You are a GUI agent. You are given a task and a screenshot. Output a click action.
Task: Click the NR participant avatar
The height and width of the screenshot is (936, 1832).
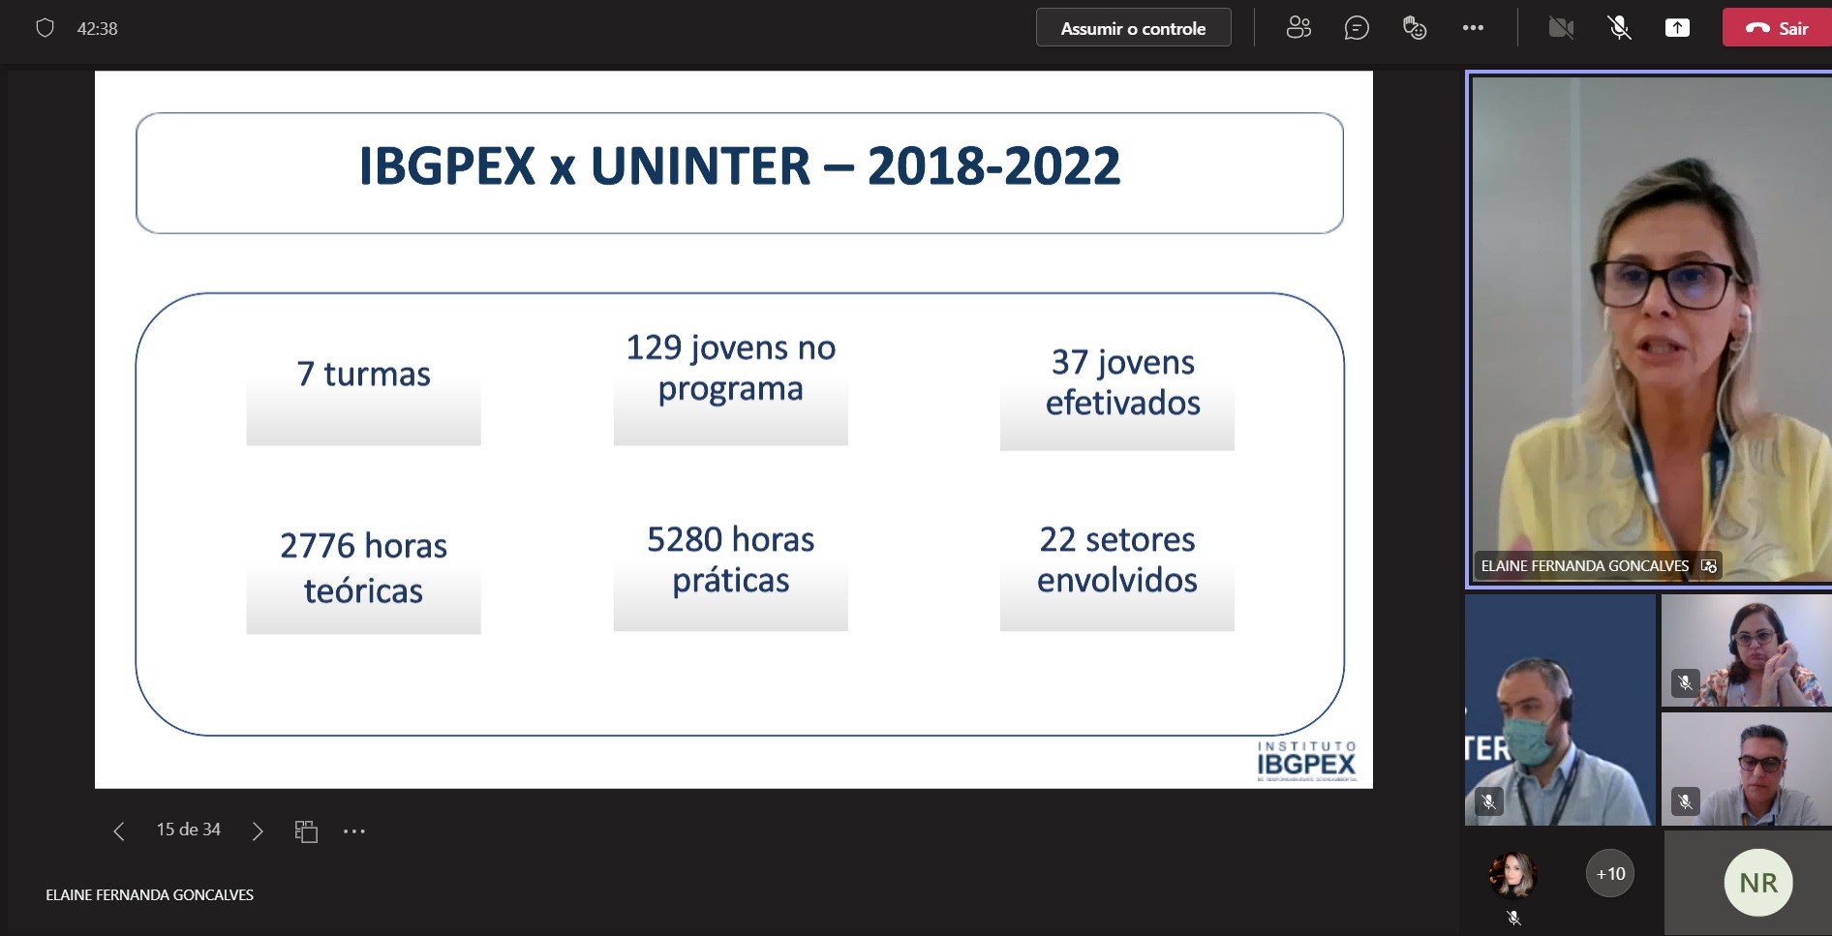tap(1757, 883)
